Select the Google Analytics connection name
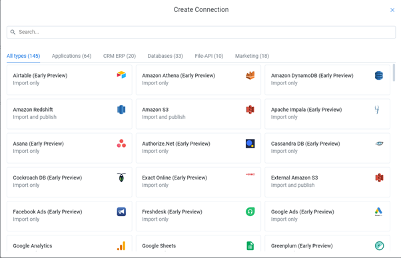401x258 pixels. coord(33,246)
